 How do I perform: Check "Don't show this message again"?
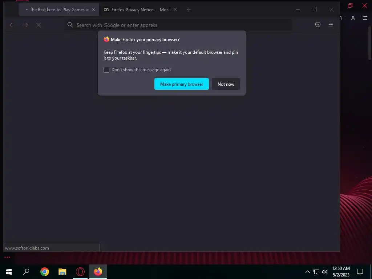(106, 70)
